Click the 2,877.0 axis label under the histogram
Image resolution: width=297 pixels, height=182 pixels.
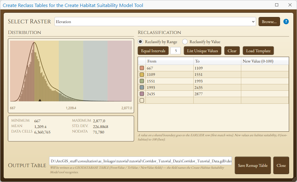tap(127, 108)
